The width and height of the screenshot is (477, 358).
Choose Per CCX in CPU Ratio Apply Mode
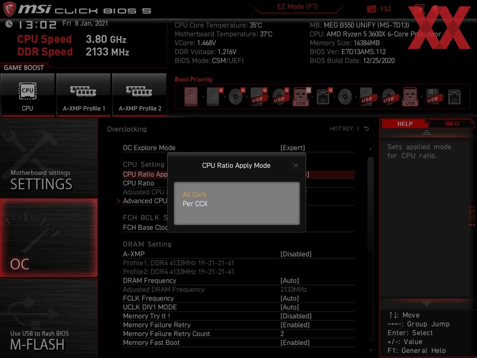(x=195, y=204)
